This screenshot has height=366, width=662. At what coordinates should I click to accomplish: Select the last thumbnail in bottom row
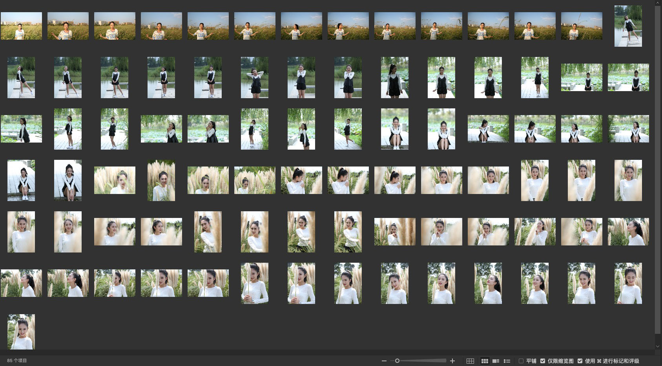click(21, 332)
